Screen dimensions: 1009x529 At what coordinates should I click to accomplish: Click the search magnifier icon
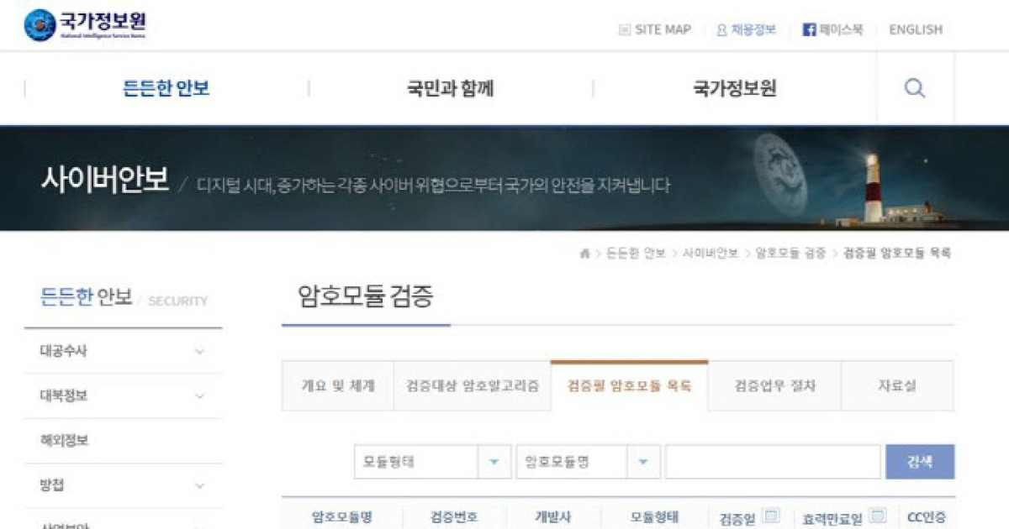tap(914, 87)
